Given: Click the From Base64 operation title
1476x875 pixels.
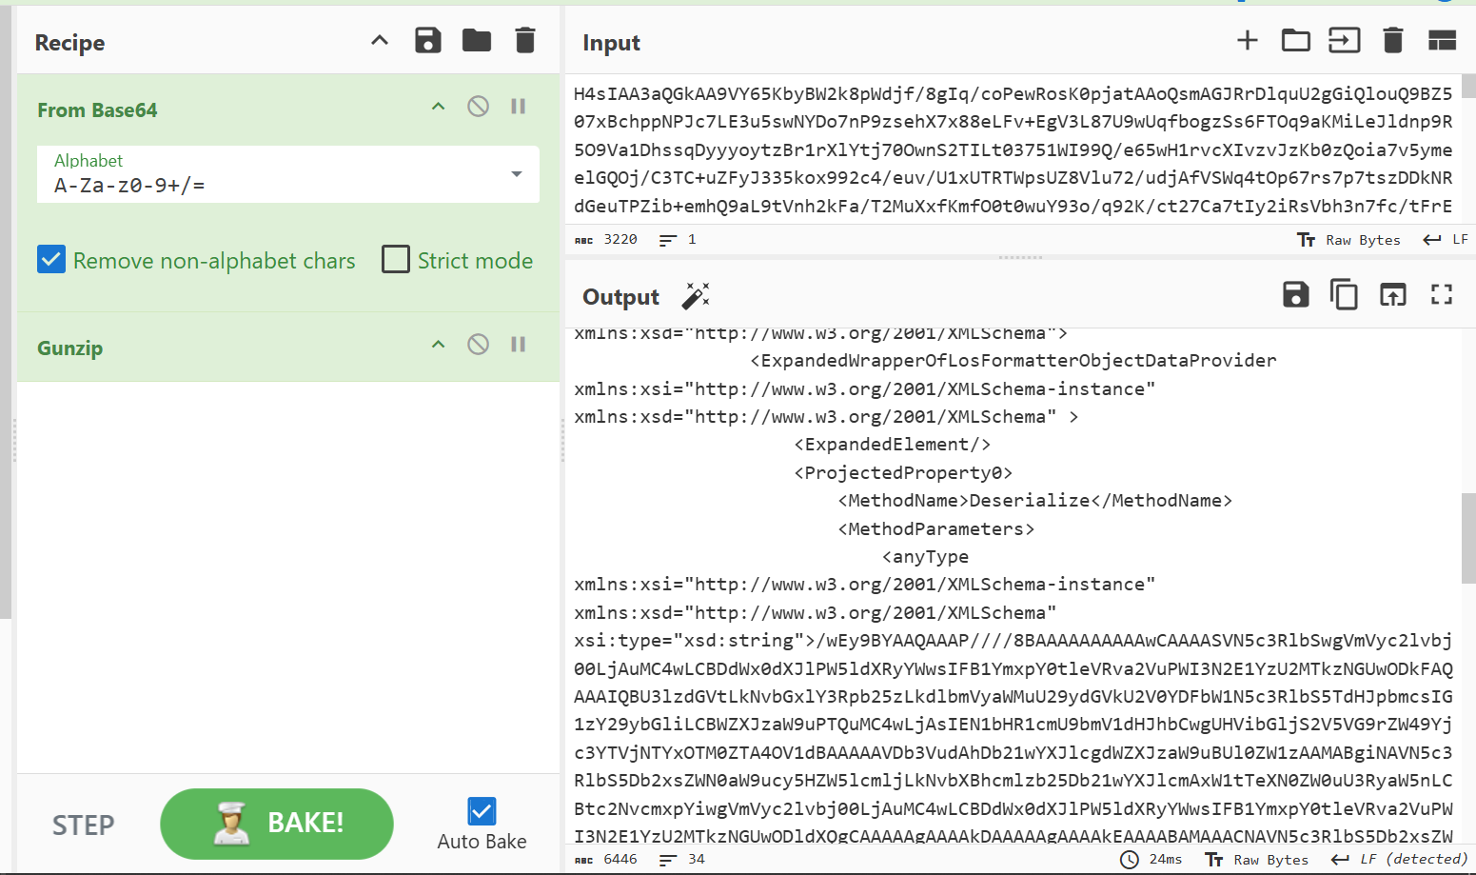Looking at the screenshot, I should [x=97, y=110].
